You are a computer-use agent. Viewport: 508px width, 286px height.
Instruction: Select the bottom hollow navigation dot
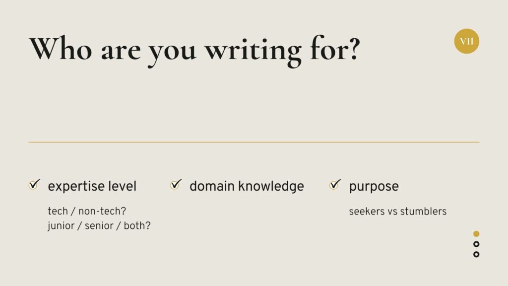click(476, 254)
